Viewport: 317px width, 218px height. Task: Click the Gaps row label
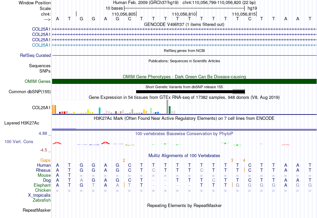tap(45, 160)
